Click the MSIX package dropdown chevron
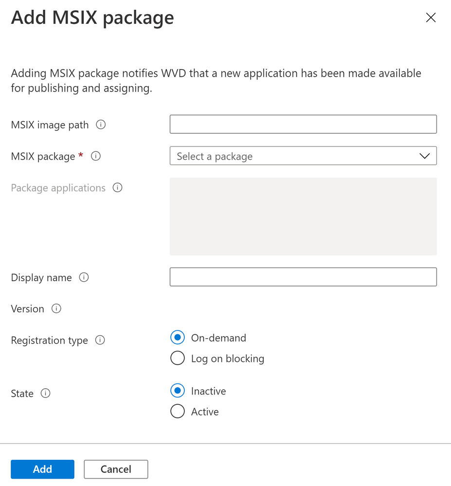This screenshot has width=451, height=486. (424, 156)
